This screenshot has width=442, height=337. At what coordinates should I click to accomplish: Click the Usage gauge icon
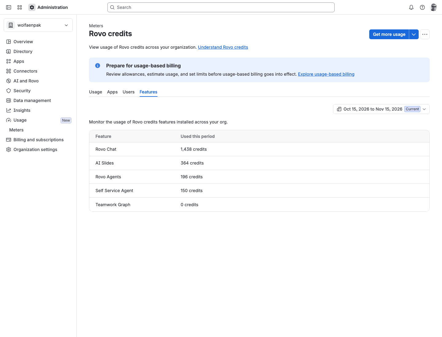(9, 120)
